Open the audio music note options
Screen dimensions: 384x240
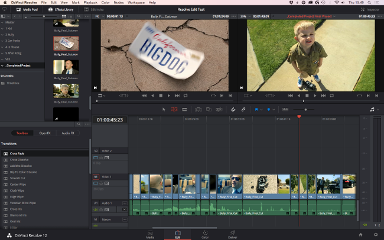(372, 110)
